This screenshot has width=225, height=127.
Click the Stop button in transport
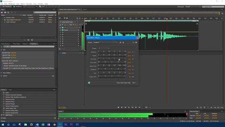pos(118,107)
